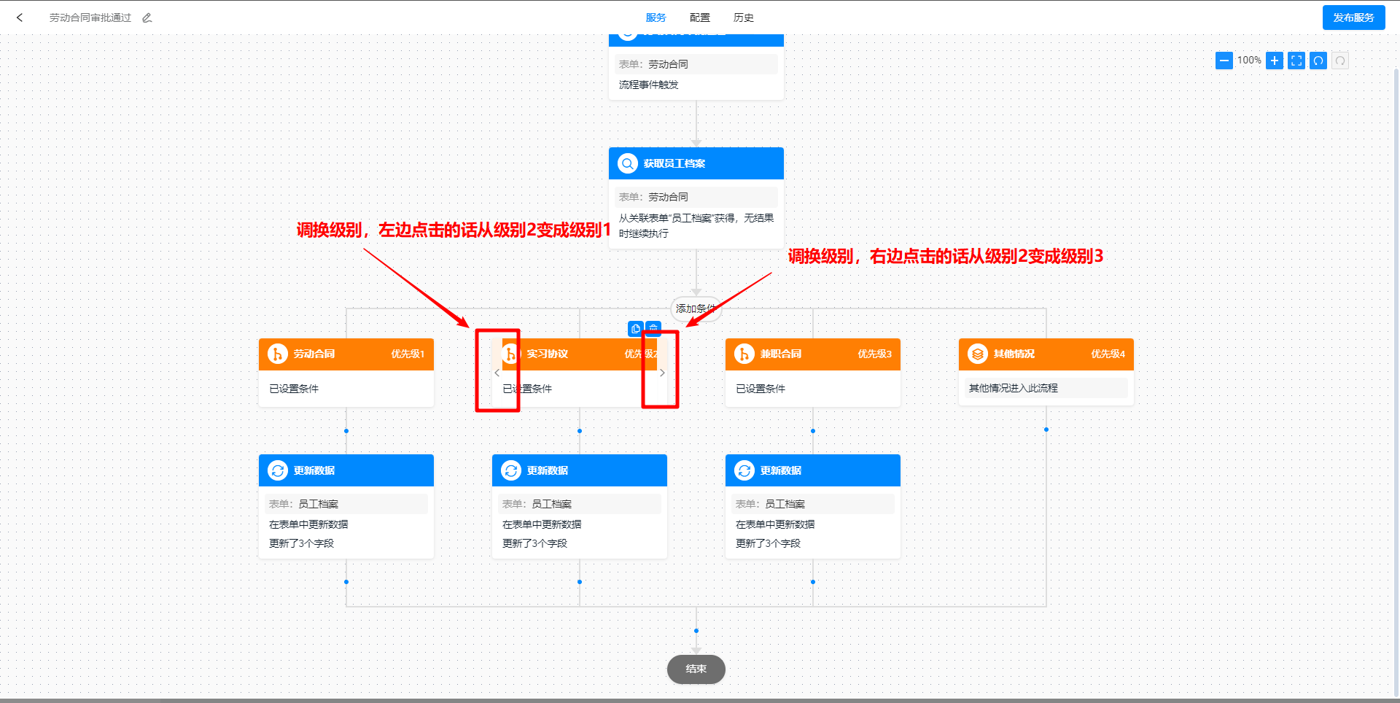Click the fit-to-screen icon
The height and width of the screenshot is (703, 1400).
coord(1296,61)
